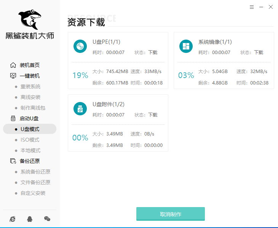Choose U盘模式 in the sidebar
Viewport: 278px width, 228px height.
pos(30,129)
